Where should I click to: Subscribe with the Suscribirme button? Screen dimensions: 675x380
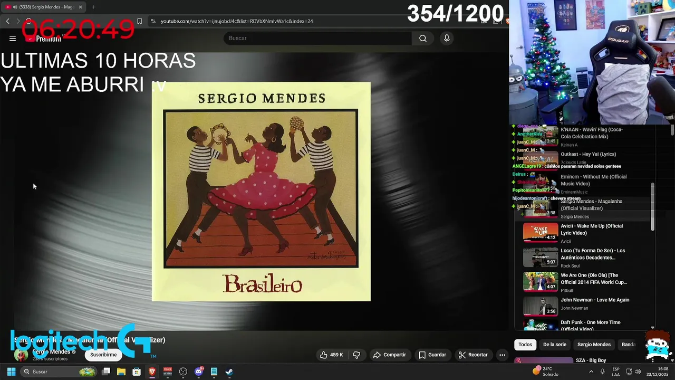(x=103, y=355)
